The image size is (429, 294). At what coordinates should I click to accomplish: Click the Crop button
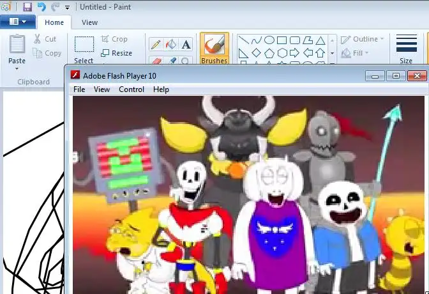click(x=114, y=39)
